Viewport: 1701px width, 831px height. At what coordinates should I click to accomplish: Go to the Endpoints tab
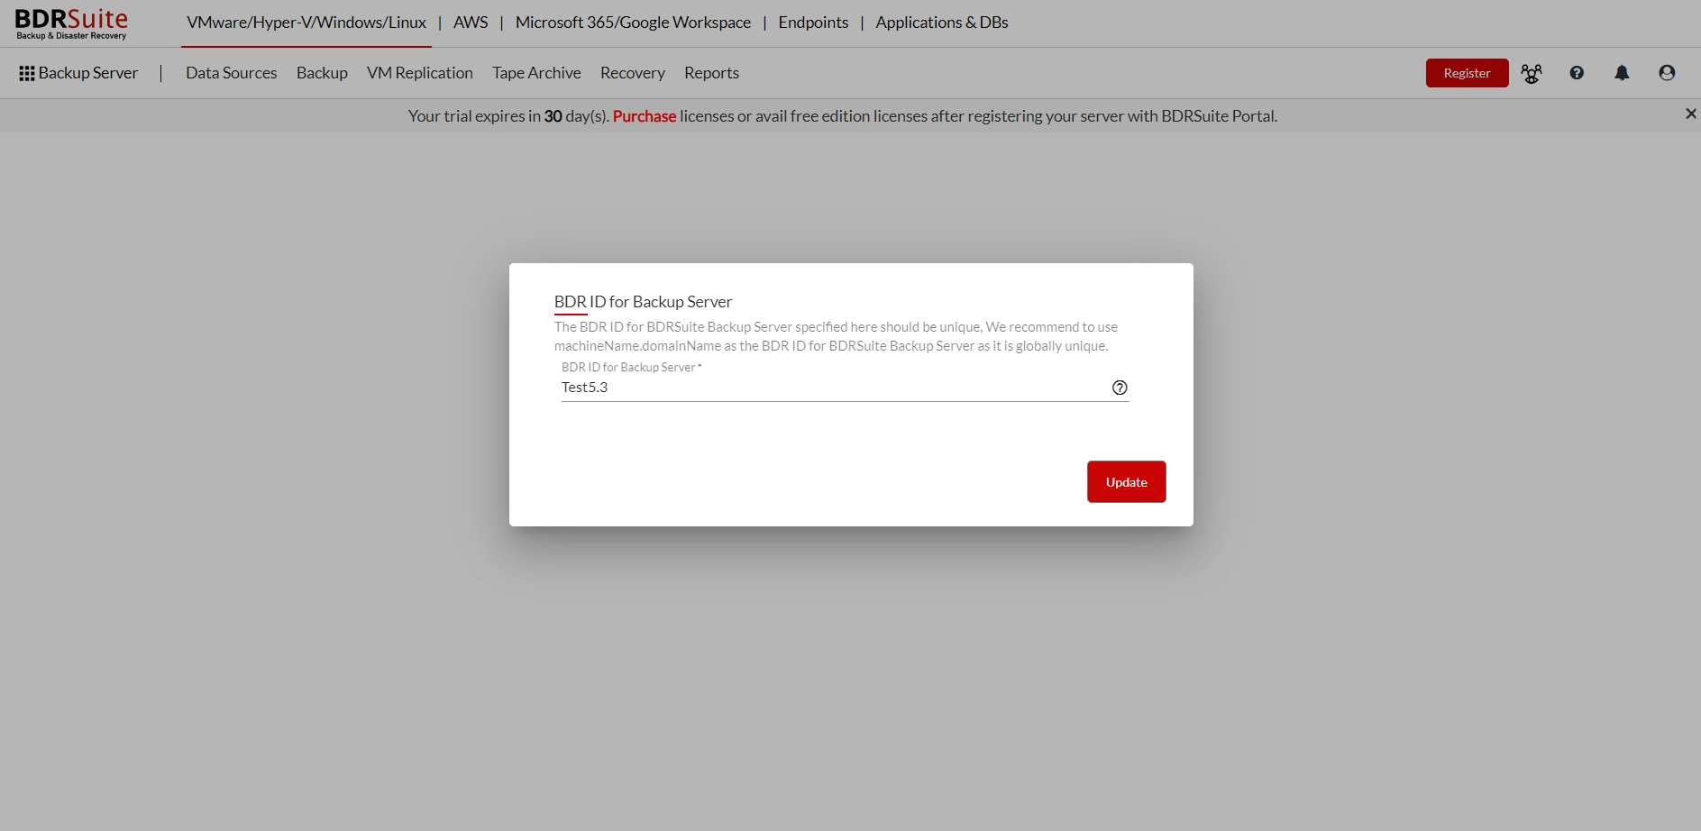(x=813, y=23)
